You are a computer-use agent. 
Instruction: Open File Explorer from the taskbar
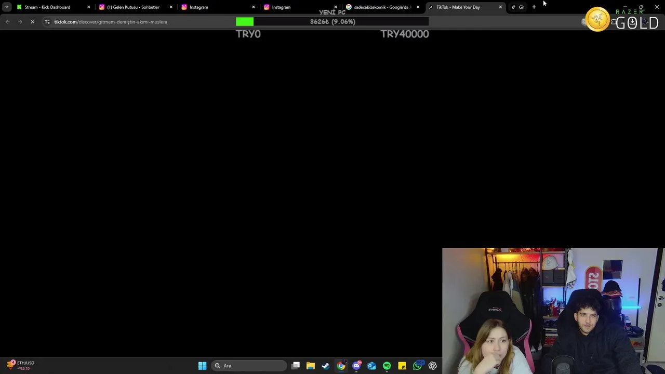pos(311,366)
